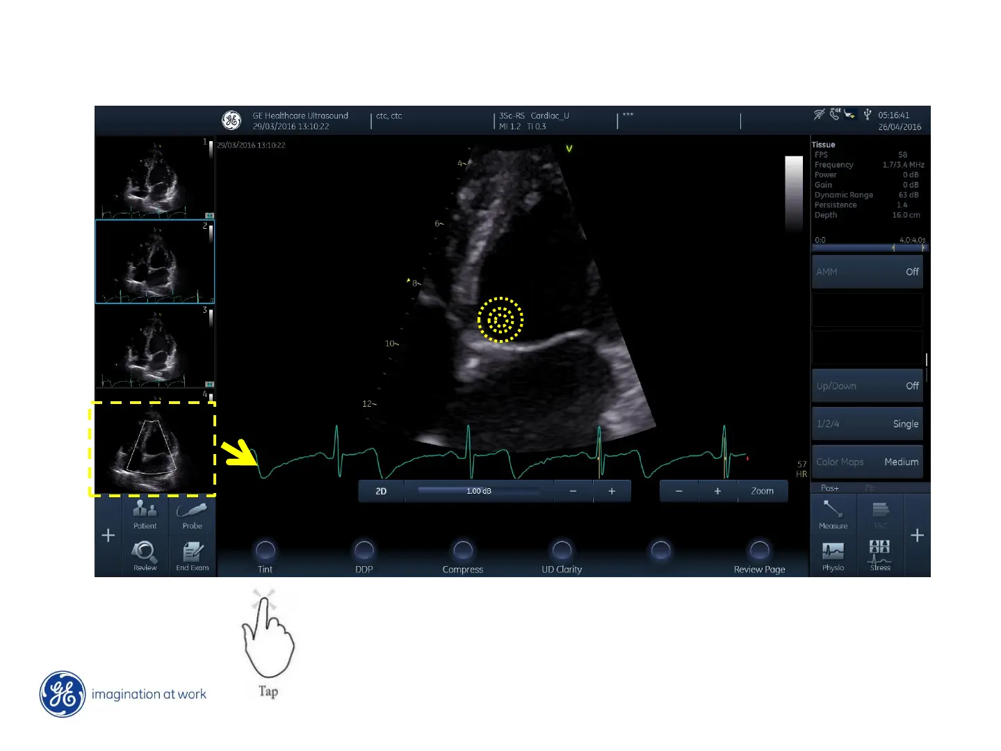1001x751 pixels.
Task: Open the Review magnifier icon
Action: (145, 556)
